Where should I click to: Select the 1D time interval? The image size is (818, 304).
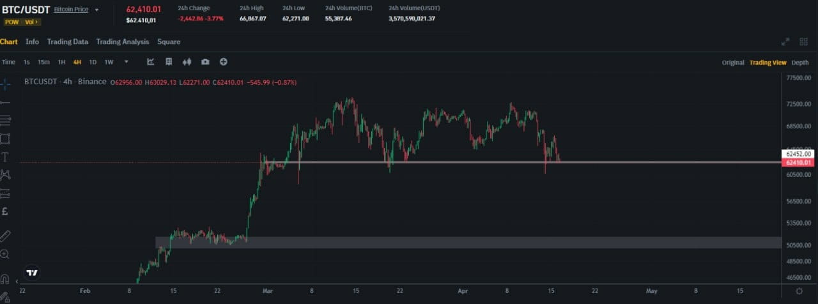[x=93, y=62]
